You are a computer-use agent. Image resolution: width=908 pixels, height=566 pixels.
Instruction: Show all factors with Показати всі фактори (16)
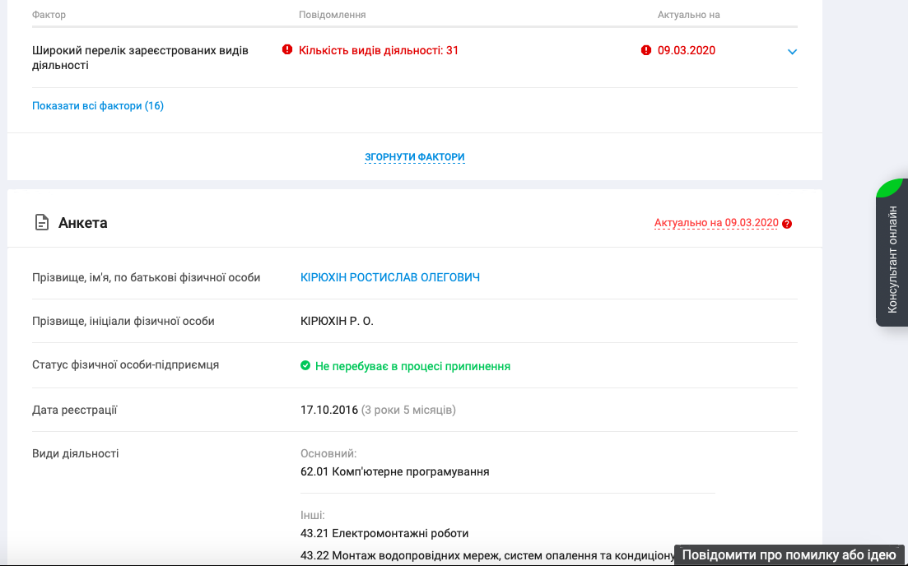(98, 106)
